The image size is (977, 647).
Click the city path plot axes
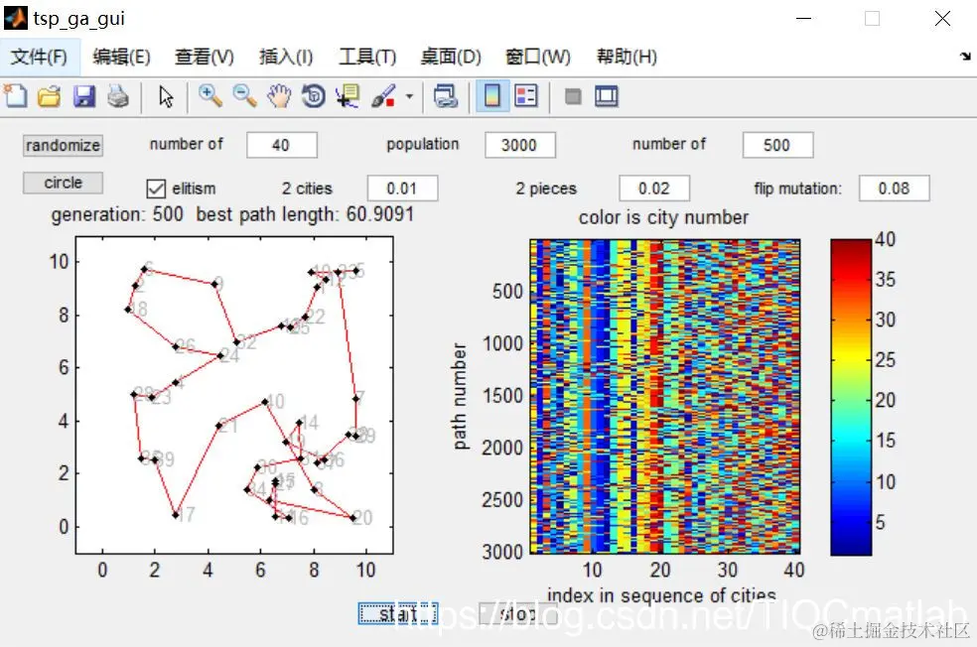coord(234,395)
